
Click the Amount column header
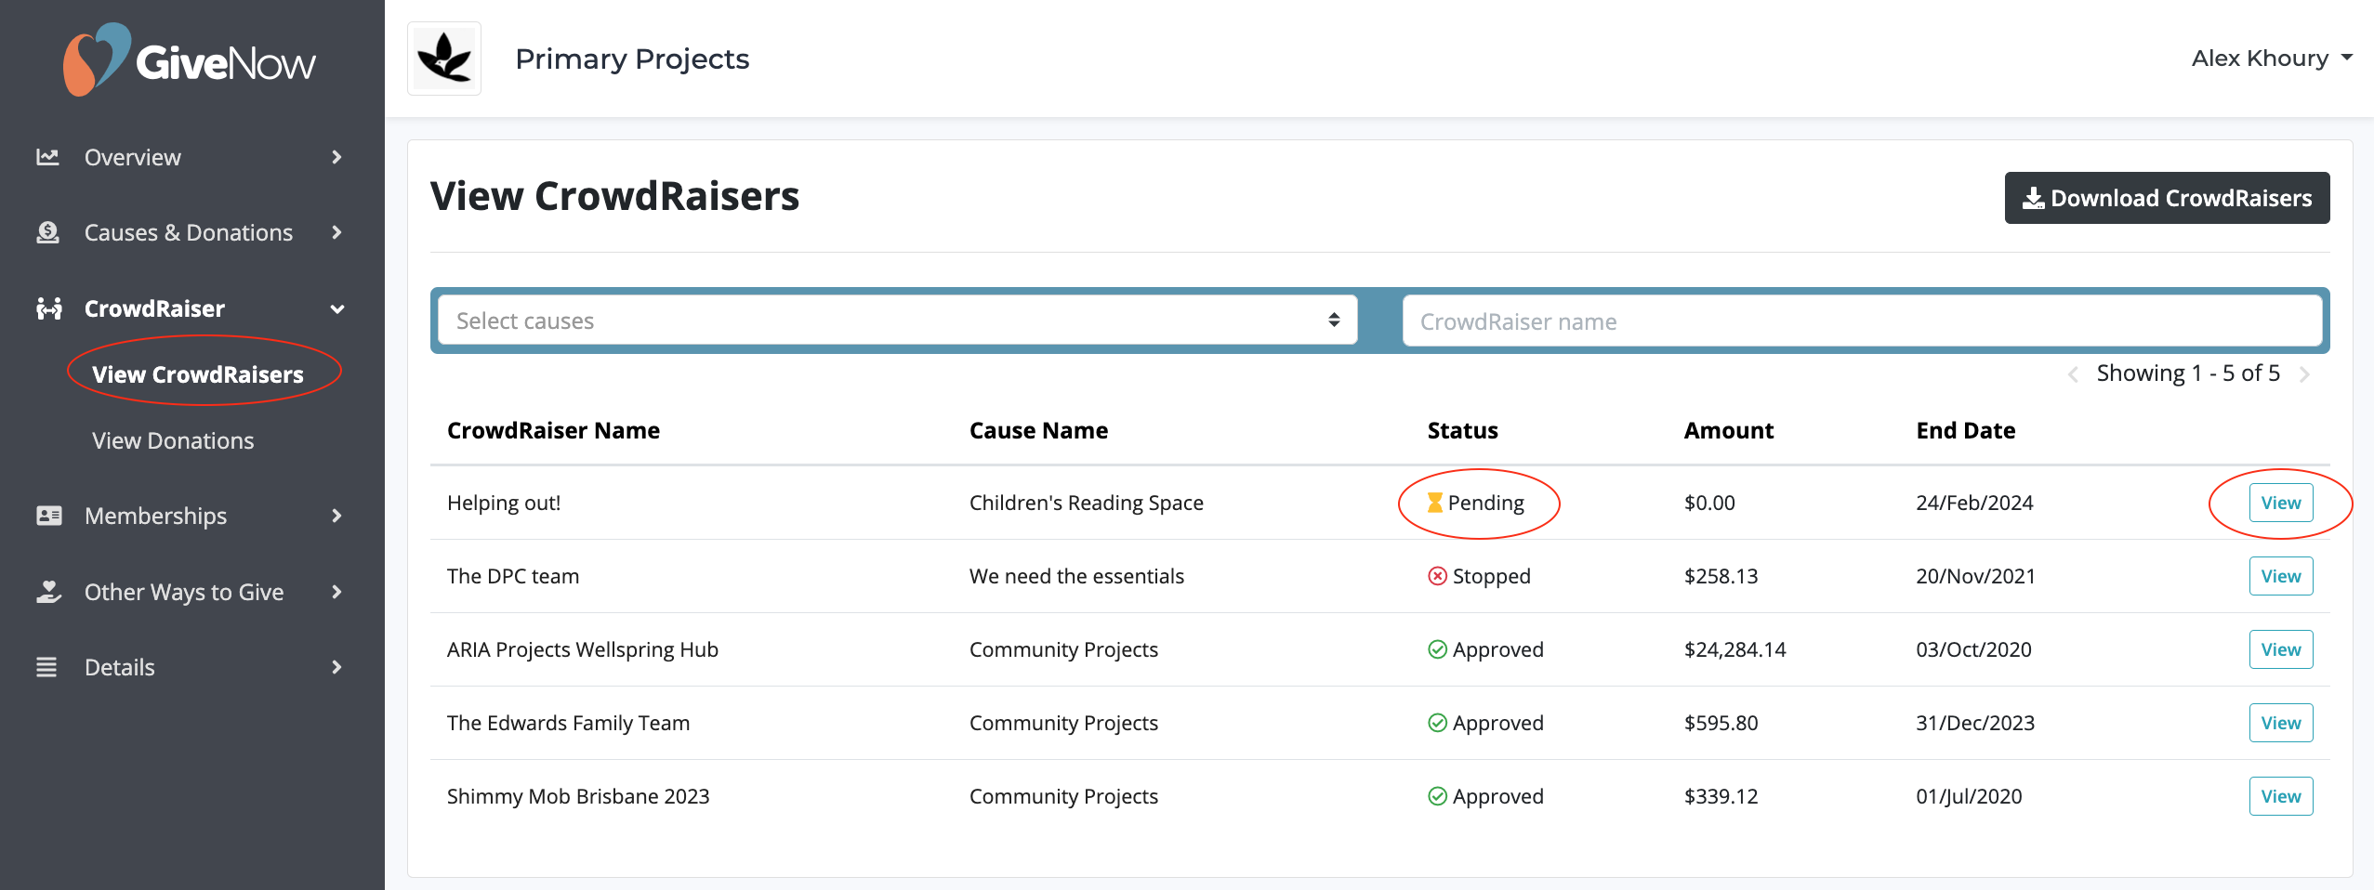click(x=1729, y=430)
